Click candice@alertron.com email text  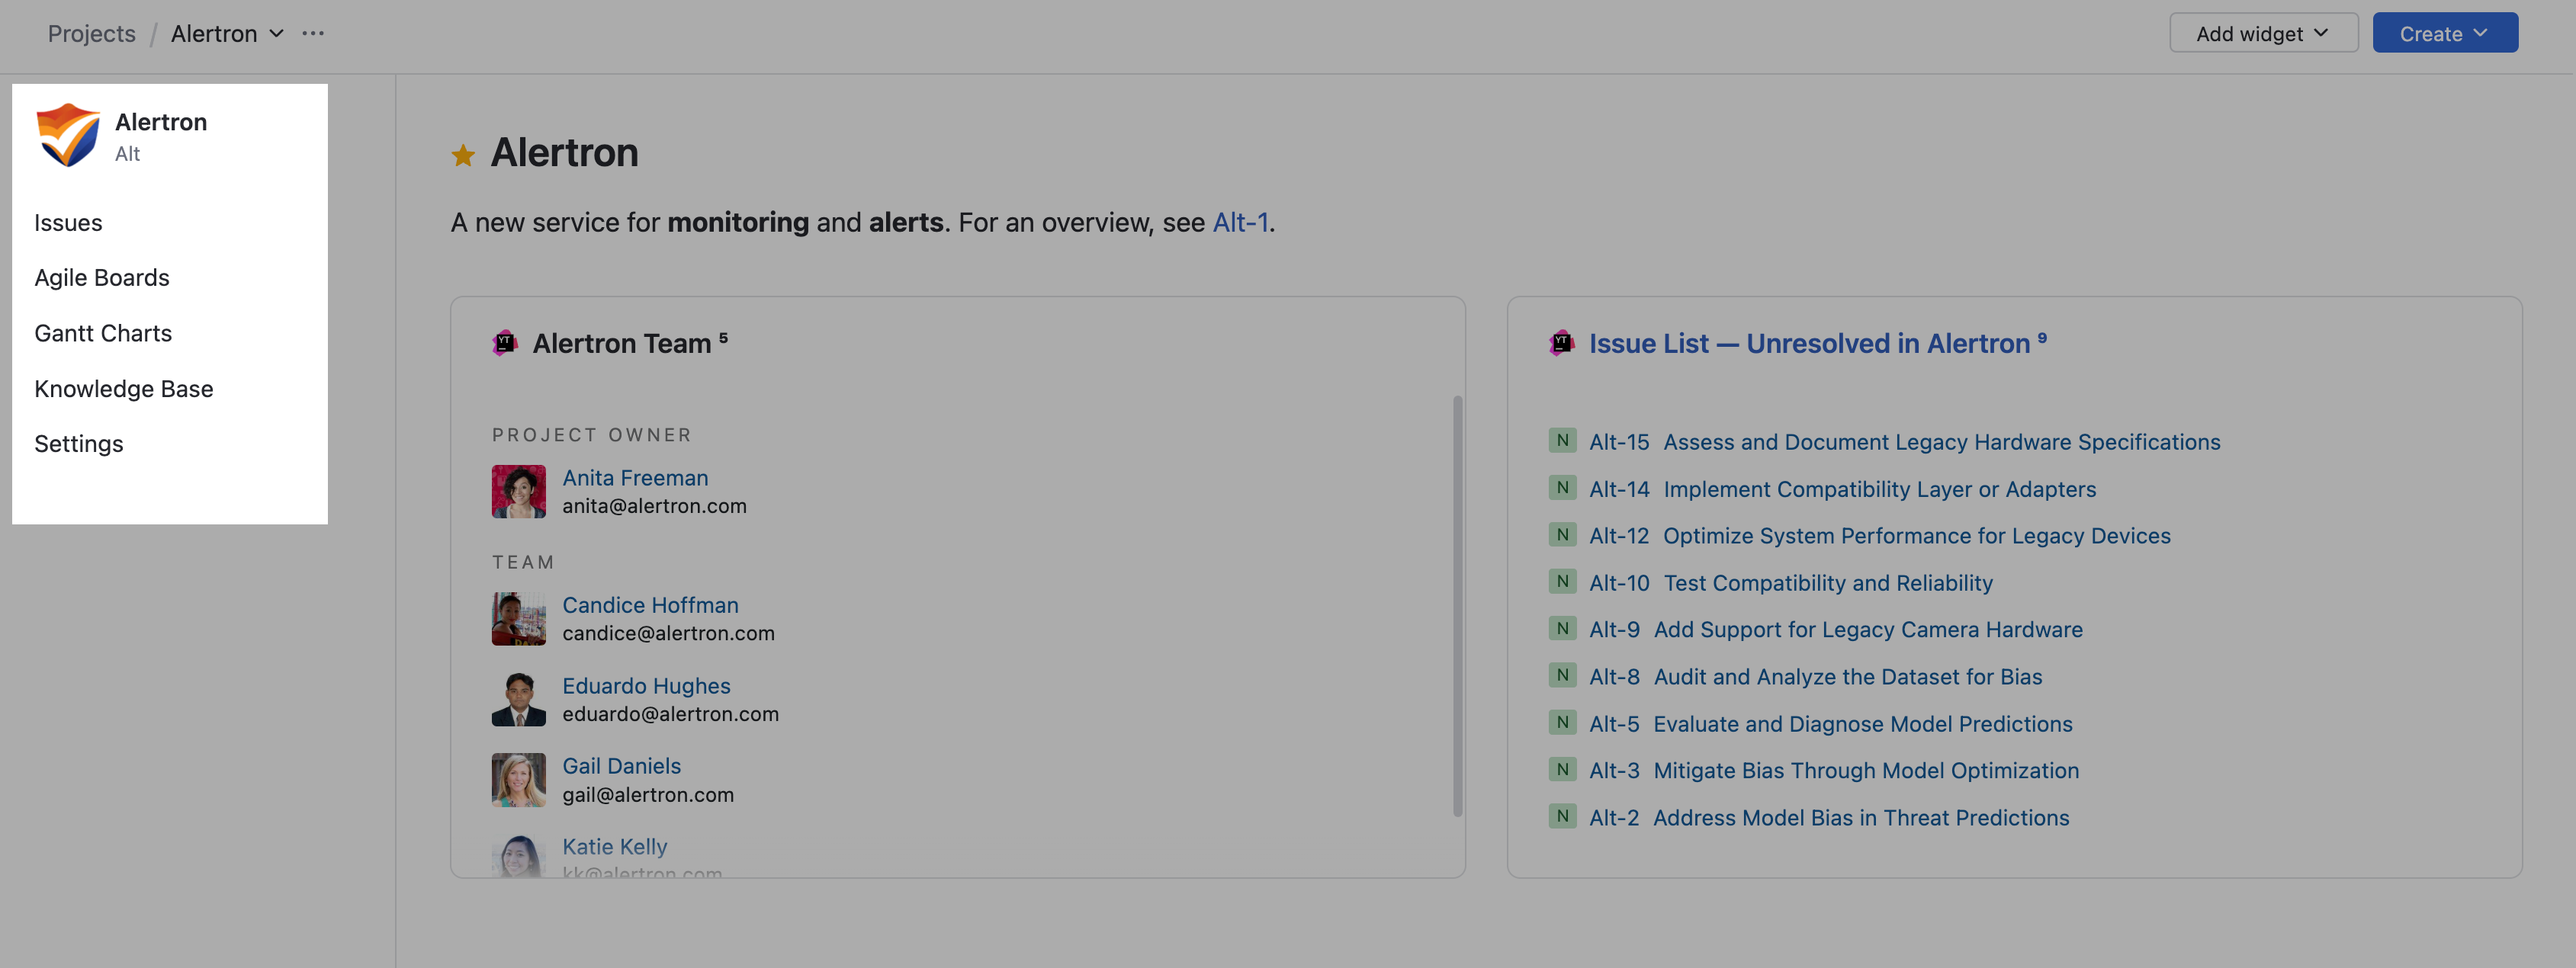668,633
